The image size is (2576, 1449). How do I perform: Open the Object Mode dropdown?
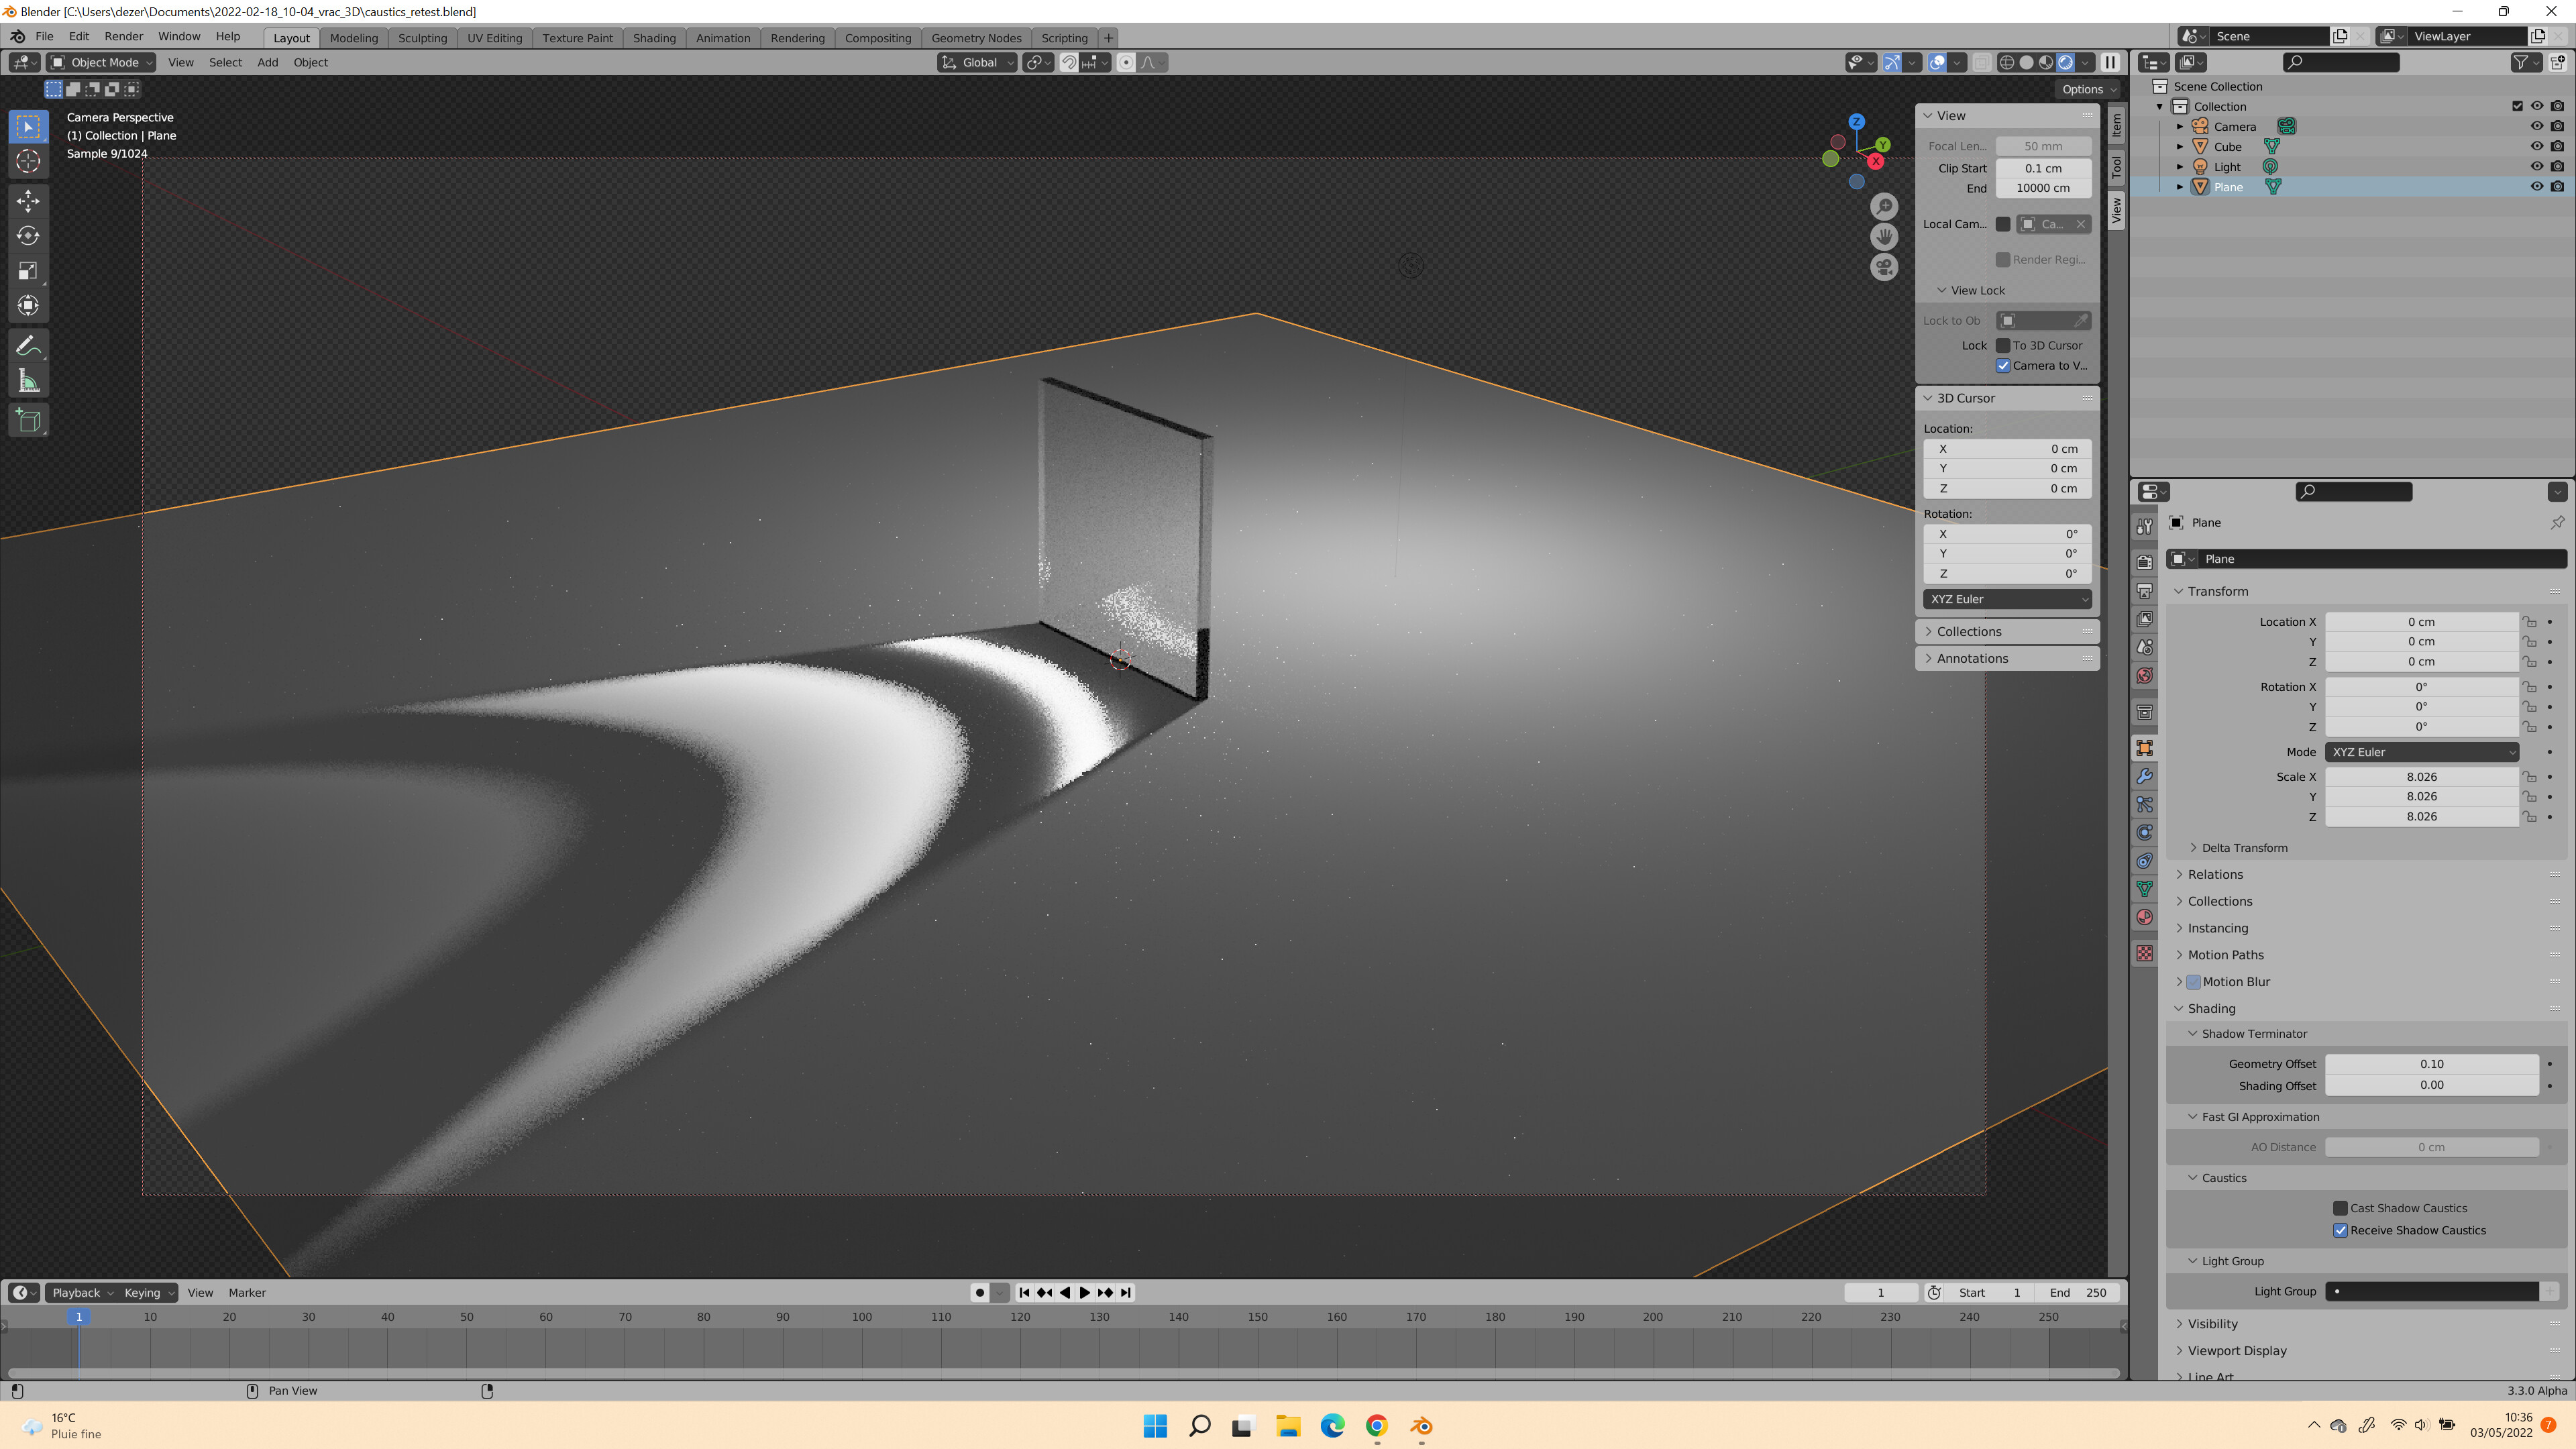102,62
